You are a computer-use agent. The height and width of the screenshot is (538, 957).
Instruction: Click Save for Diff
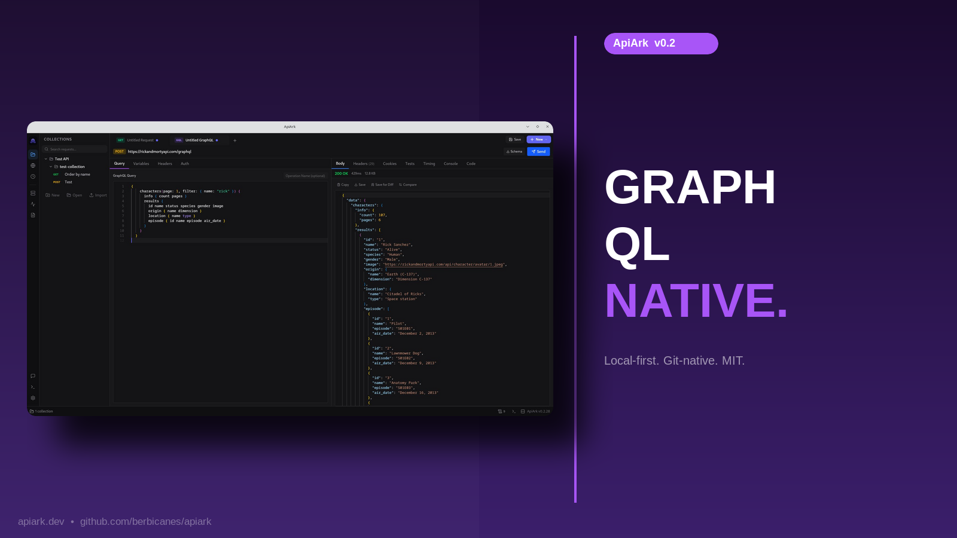382,185
